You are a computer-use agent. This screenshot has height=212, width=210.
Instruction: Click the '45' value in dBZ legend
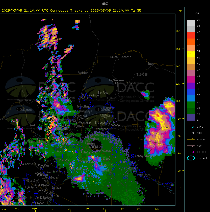tap(198, 70)
